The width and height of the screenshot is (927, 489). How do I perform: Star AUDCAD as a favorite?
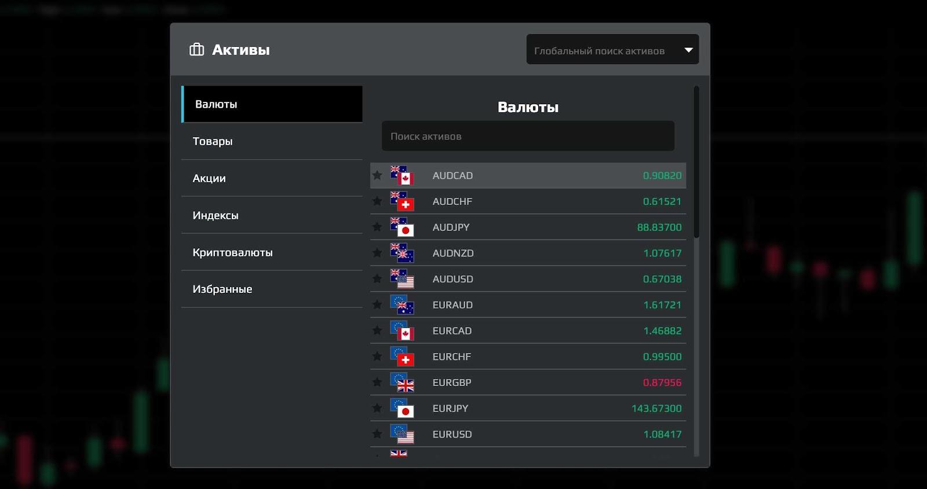tap(377, 175)
